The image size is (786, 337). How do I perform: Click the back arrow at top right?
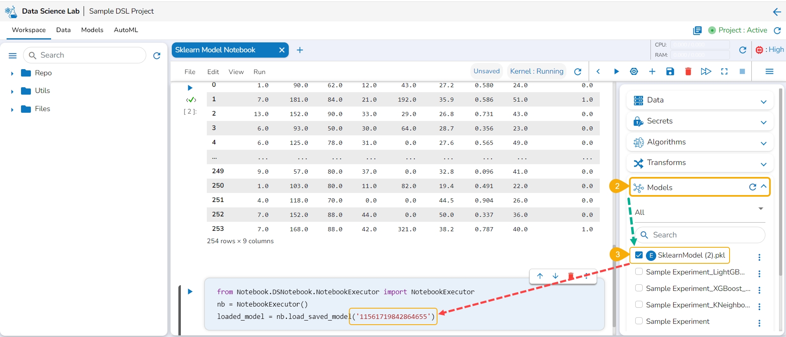click(x=777, y=12)
